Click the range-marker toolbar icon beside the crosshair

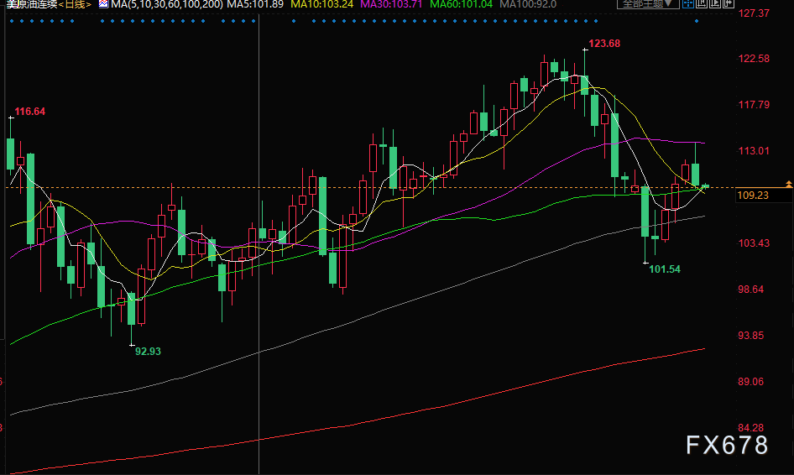point(702,3)
